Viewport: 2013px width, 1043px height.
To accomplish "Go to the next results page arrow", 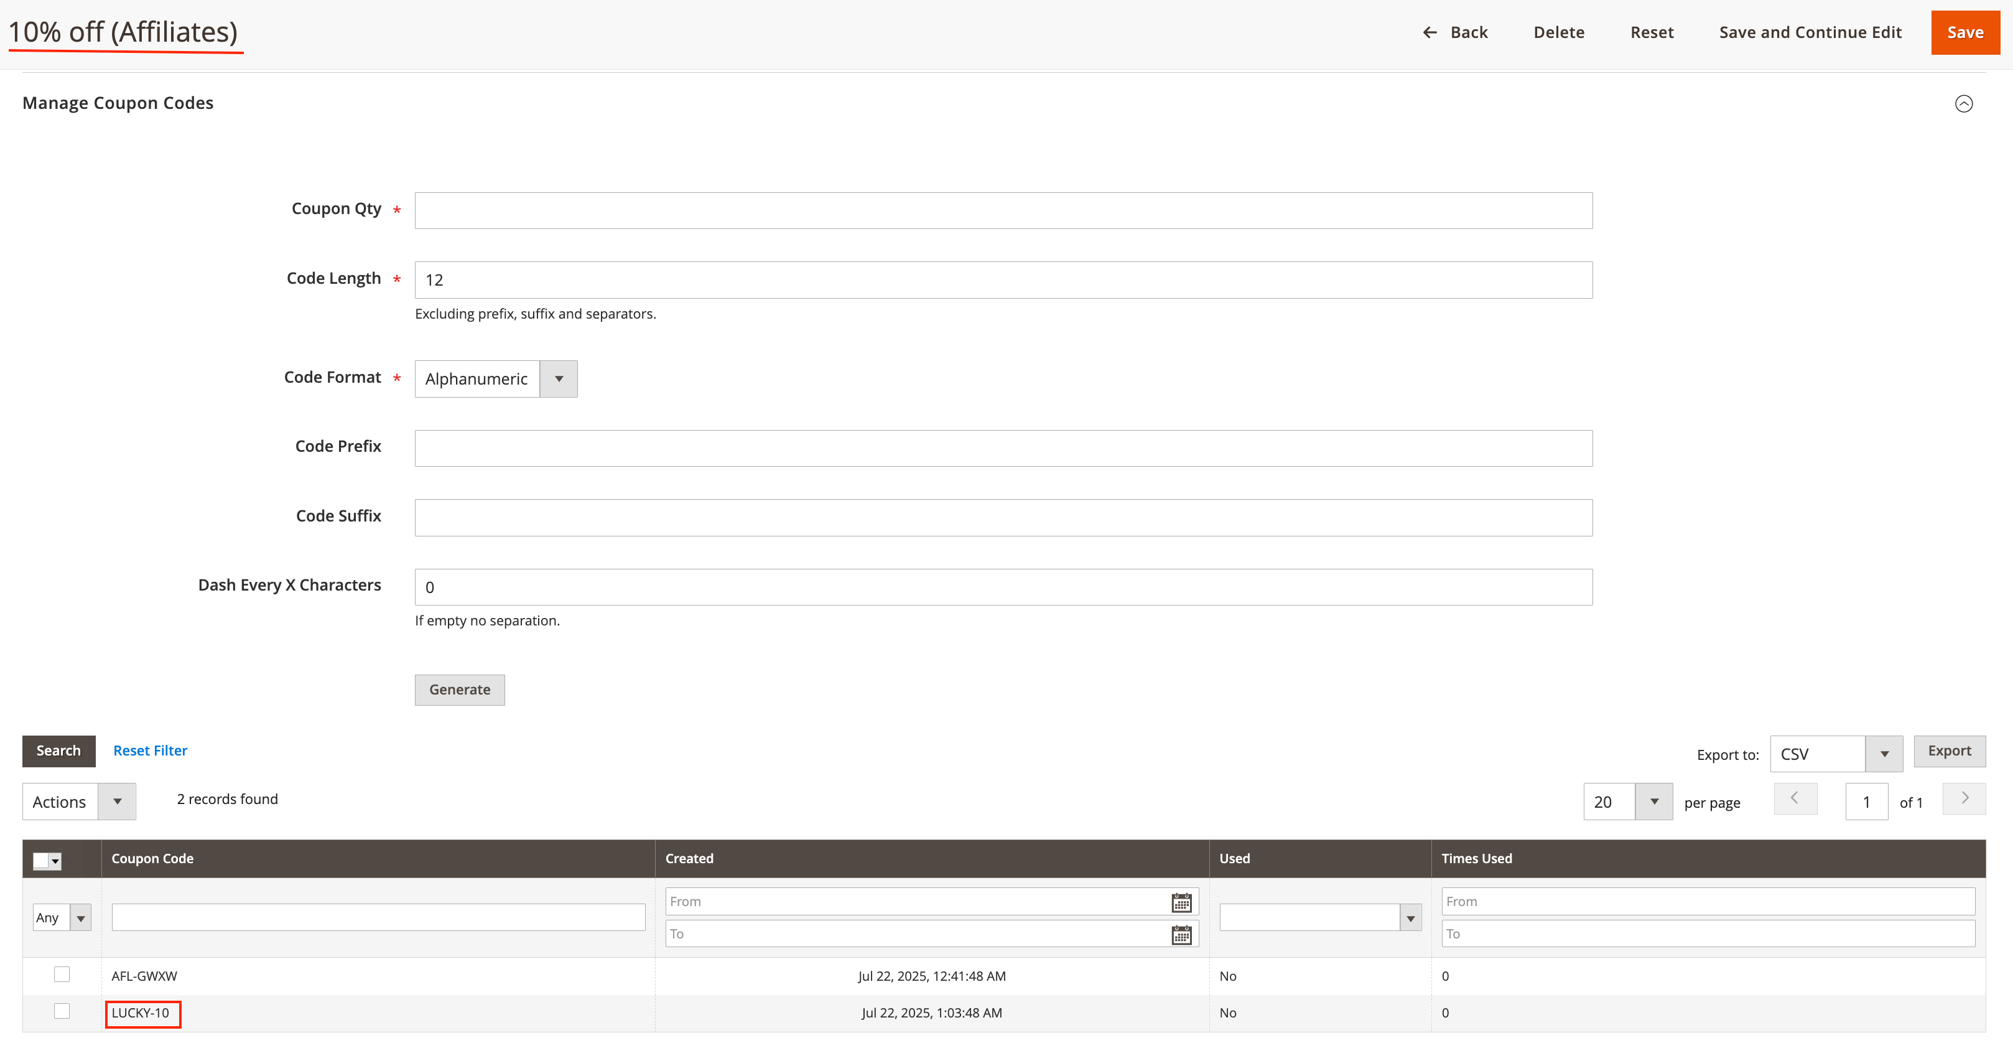I will 1964,798.
